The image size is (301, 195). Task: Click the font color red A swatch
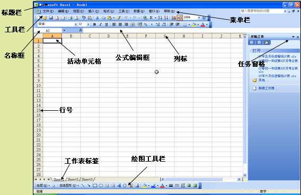click(203, 24)
